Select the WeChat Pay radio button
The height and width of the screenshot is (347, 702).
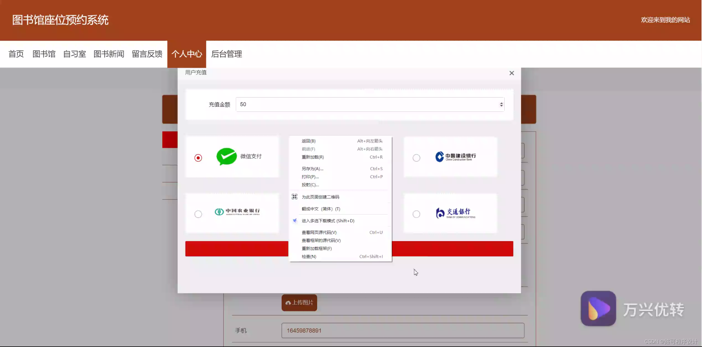(198, 158)
